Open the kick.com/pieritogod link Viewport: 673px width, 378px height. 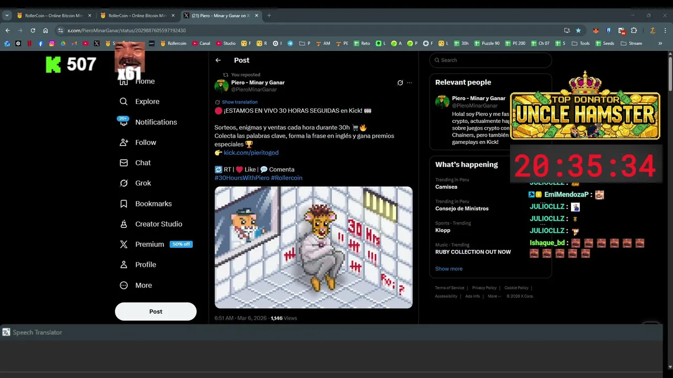(251, 152)
